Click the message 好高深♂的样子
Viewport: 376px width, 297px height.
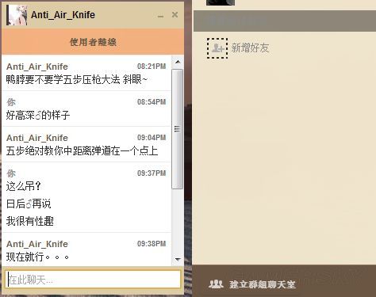click(x=38, y=115)
